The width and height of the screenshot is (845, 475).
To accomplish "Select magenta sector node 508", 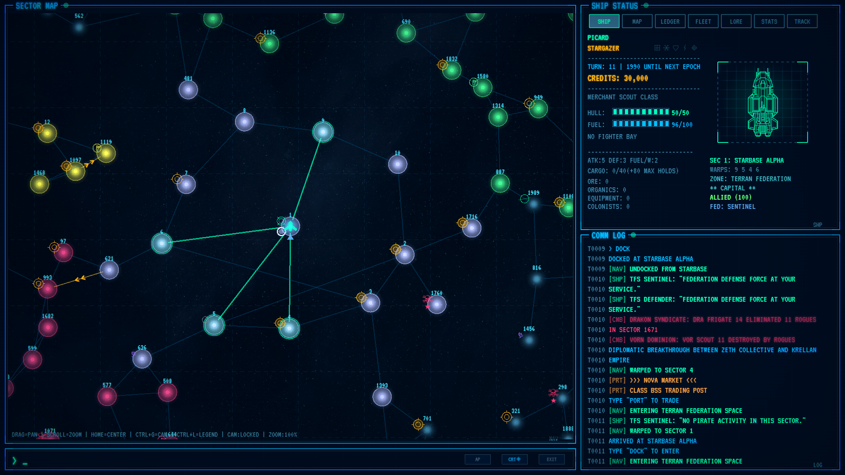I will click(167, 392).
